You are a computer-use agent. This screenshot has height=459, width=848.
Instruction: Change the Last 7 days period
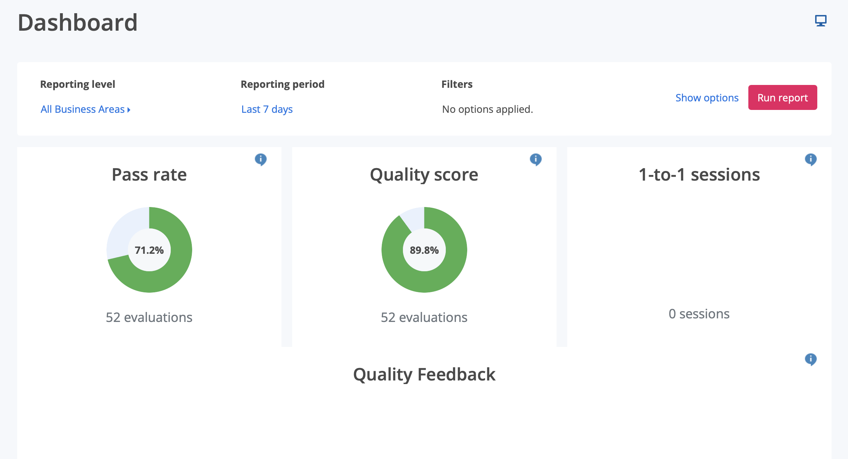point(267,109)
